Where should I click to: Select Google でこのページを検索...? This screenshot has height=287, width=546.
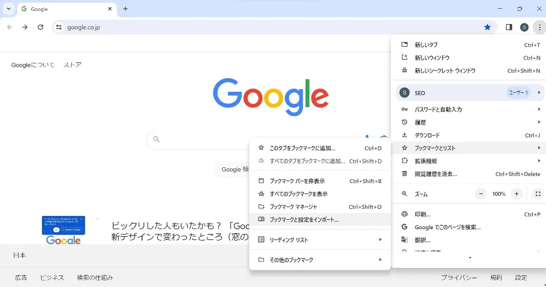(468, 227)
